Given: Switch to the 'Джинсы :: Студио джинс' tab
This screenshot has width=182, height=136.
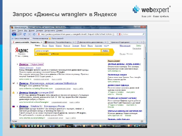Looking at the screenshot, I should [x=123, y=42].
